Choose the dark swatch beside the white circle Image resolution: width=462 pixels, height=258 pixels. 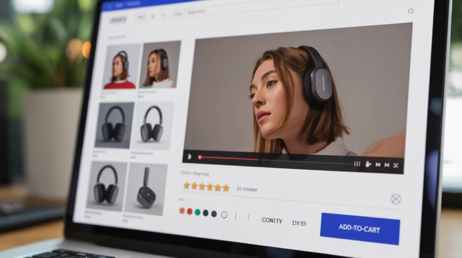click(x=214, y=214)
